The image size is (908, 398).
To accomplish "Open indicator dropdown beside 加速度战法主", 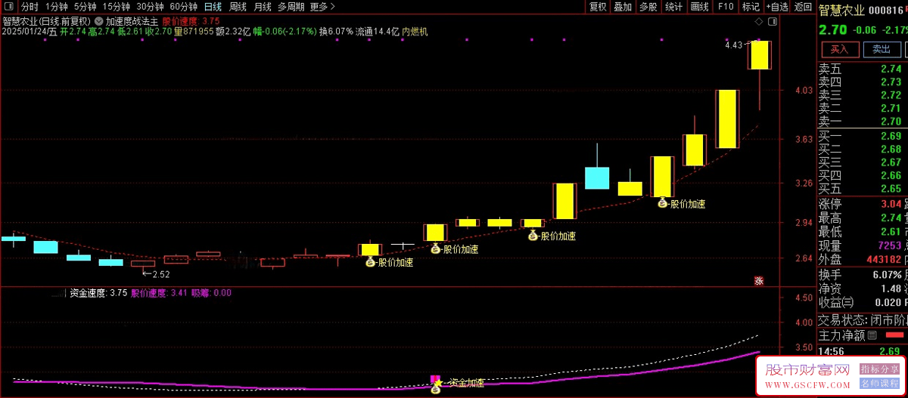I will pyautogui.click(x=99, y=22).
